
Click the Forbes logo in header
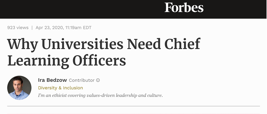(x=184, y=8)
